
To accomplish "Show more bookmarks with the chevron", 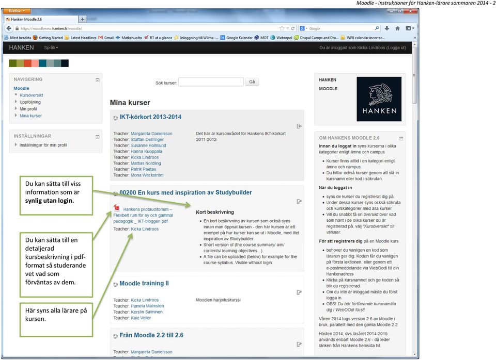I will 414,38.
